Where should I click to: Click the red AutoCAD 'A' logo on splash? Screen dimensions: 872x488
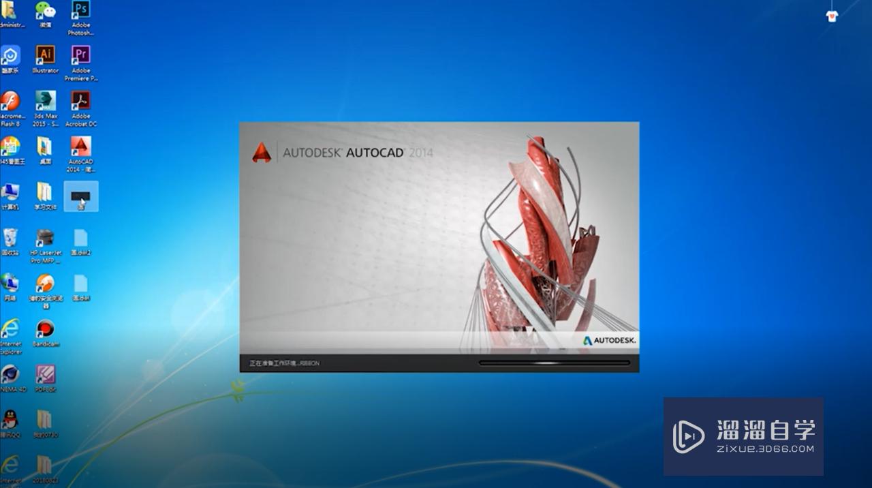[x=262, y=153]
